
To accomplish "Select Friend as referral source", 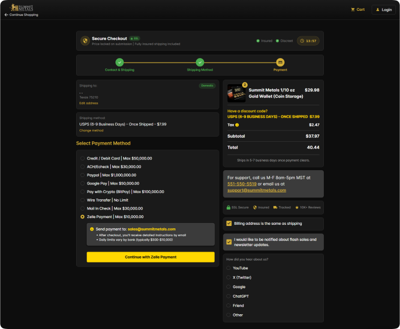I will (x=228, y=306).
